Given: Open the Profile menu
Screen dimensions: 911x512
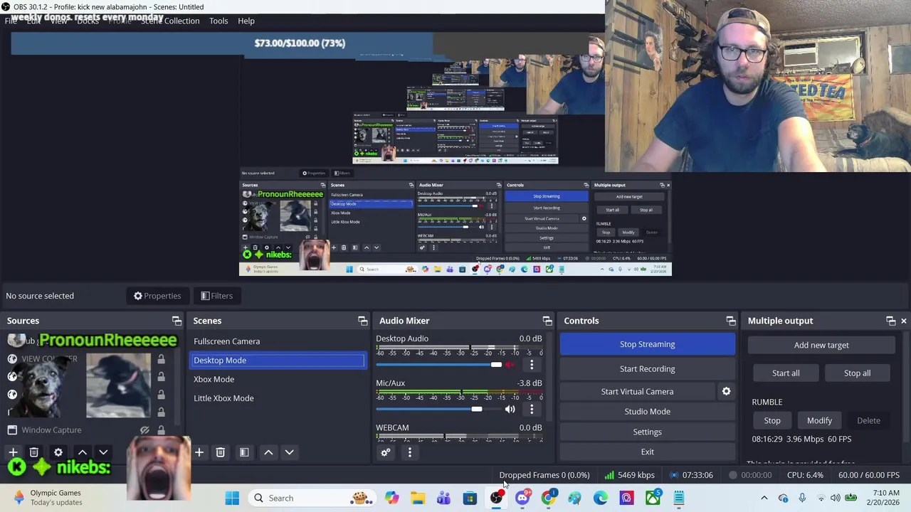Looking at the screenshot, I should click(x=120, y=21).
